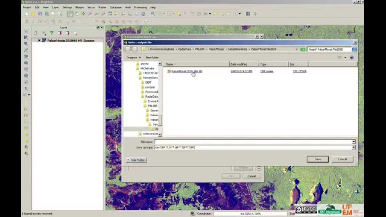Viewport: 386px width, 217px height.
Task: Click the file dialog help icon
Action: (352, 57)
